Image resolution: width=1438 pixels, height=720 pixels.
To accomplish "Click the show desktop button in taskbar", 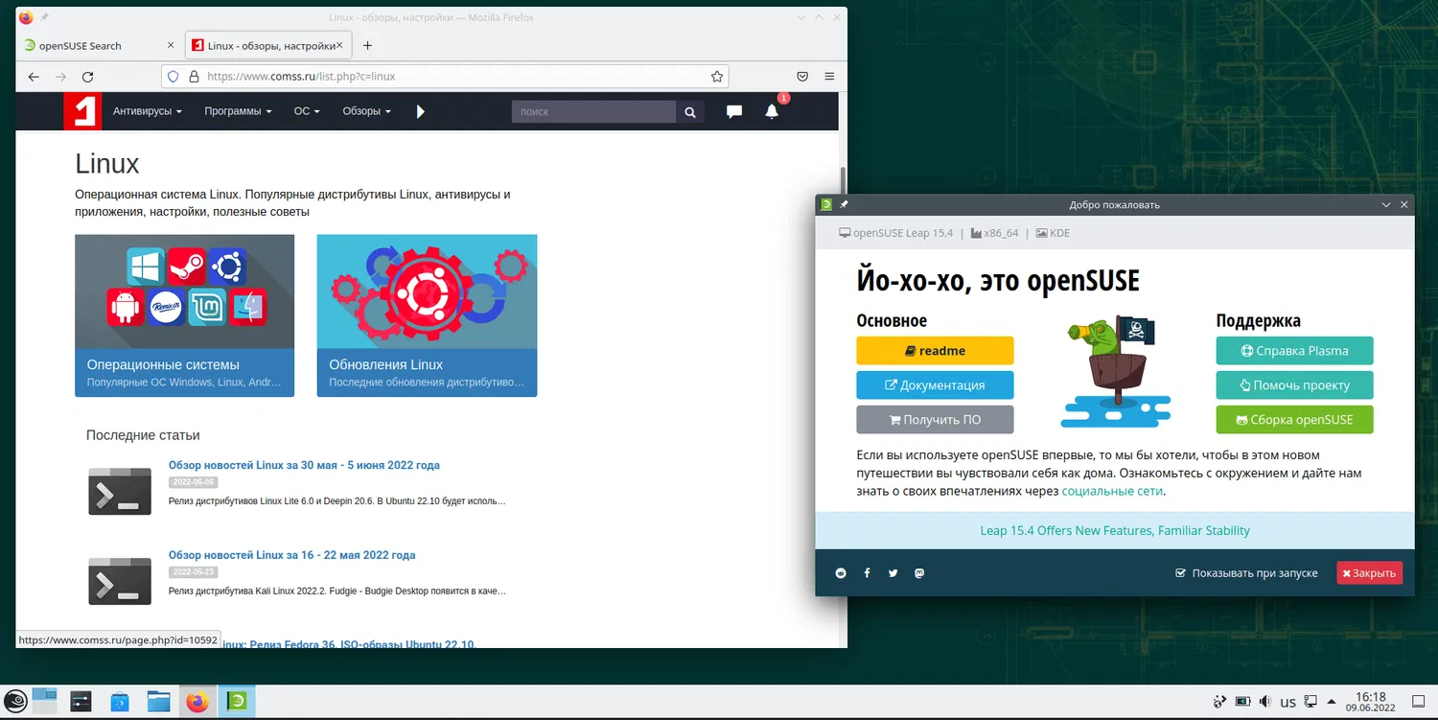I will click(1418, 702).
